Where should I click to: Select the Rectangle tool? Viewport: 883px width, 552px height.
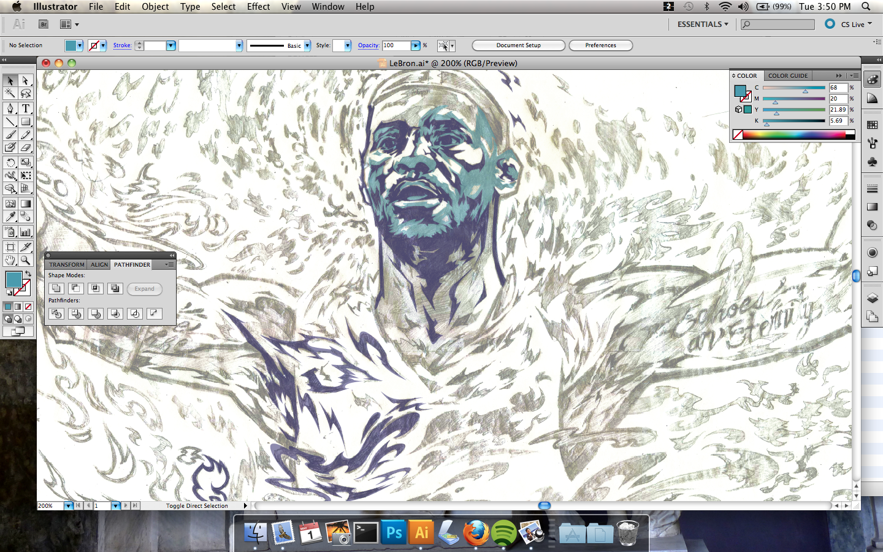click(x=25, y=121)
